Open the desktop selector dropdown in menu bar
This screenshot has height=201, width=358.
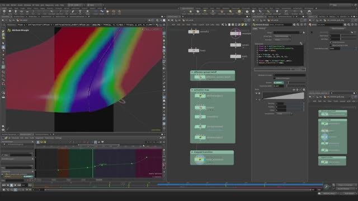tap(76, 5)
